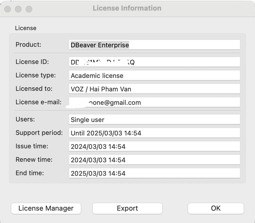Click the License ID: label
This screenshot has width=255, height=223.
(32, 62)
